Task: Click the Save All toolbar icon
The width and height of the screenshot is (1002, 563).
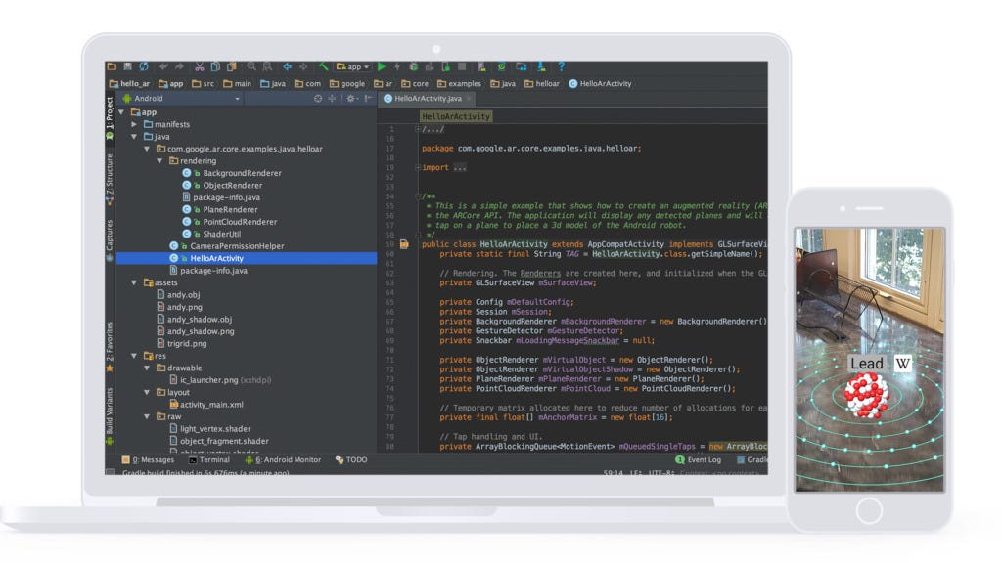Action: (128, 66)
